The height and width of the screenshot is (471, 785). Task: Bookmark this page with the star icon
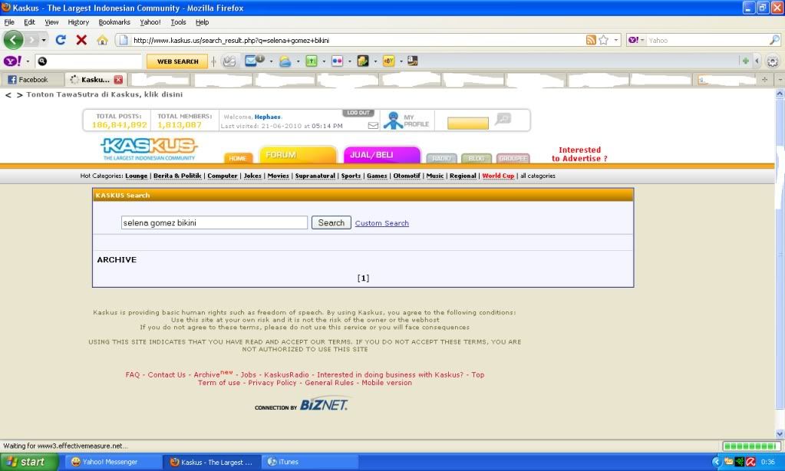(604, 40)
